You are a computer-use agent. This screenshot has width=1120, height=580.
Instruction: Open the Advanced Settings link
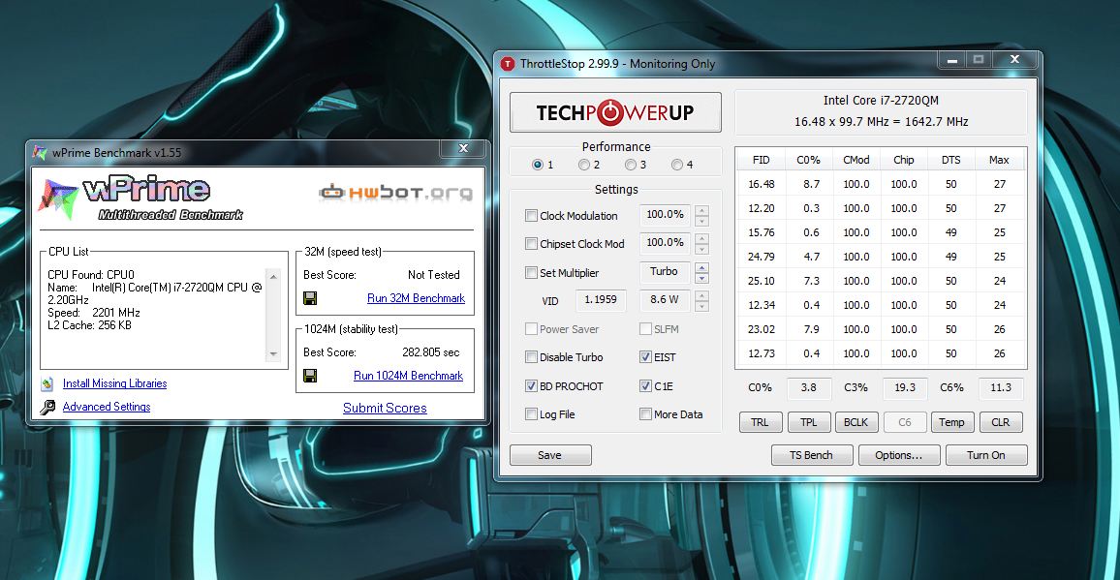click(x=107, y=407)
